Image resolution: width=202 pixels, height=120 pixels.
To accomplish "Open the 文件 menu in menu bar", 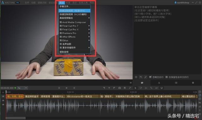I will [27, 3].
